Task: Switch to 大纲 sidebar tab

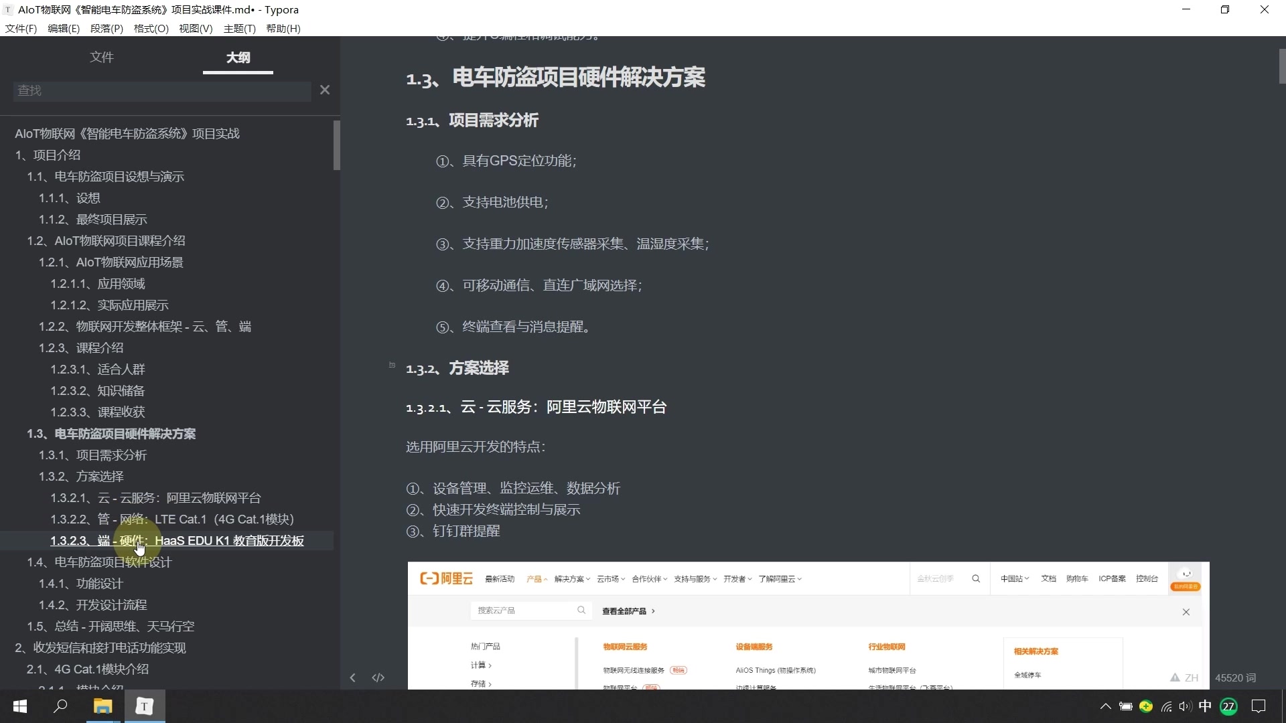Action: (238, 58)
